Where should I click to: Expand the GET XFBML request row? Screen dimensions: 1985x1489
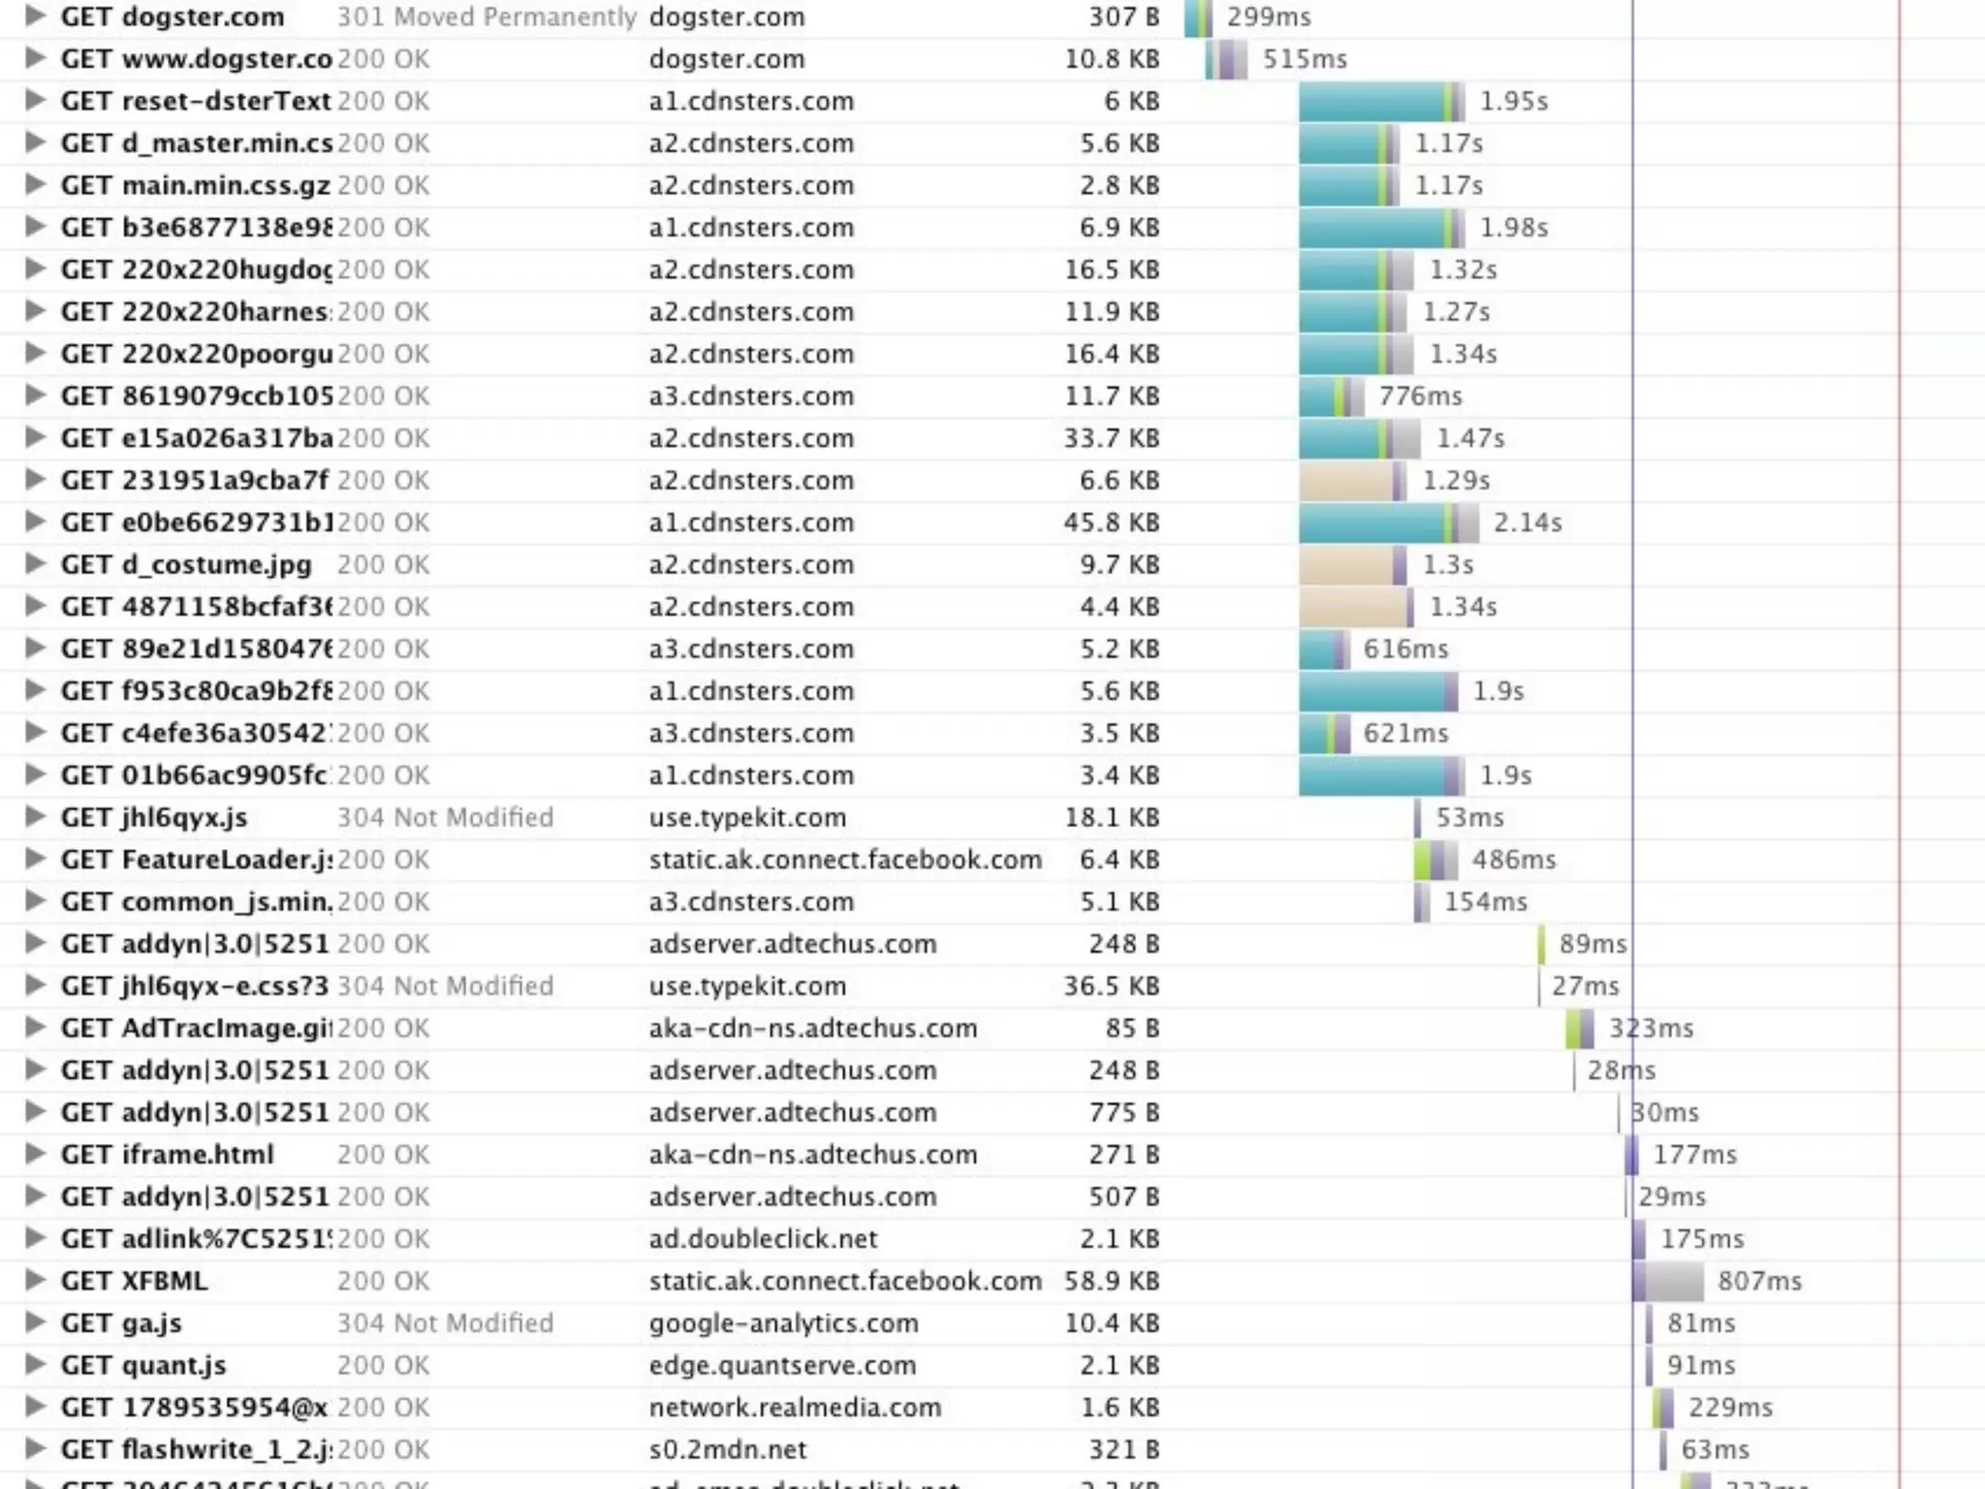[35, 1281]
